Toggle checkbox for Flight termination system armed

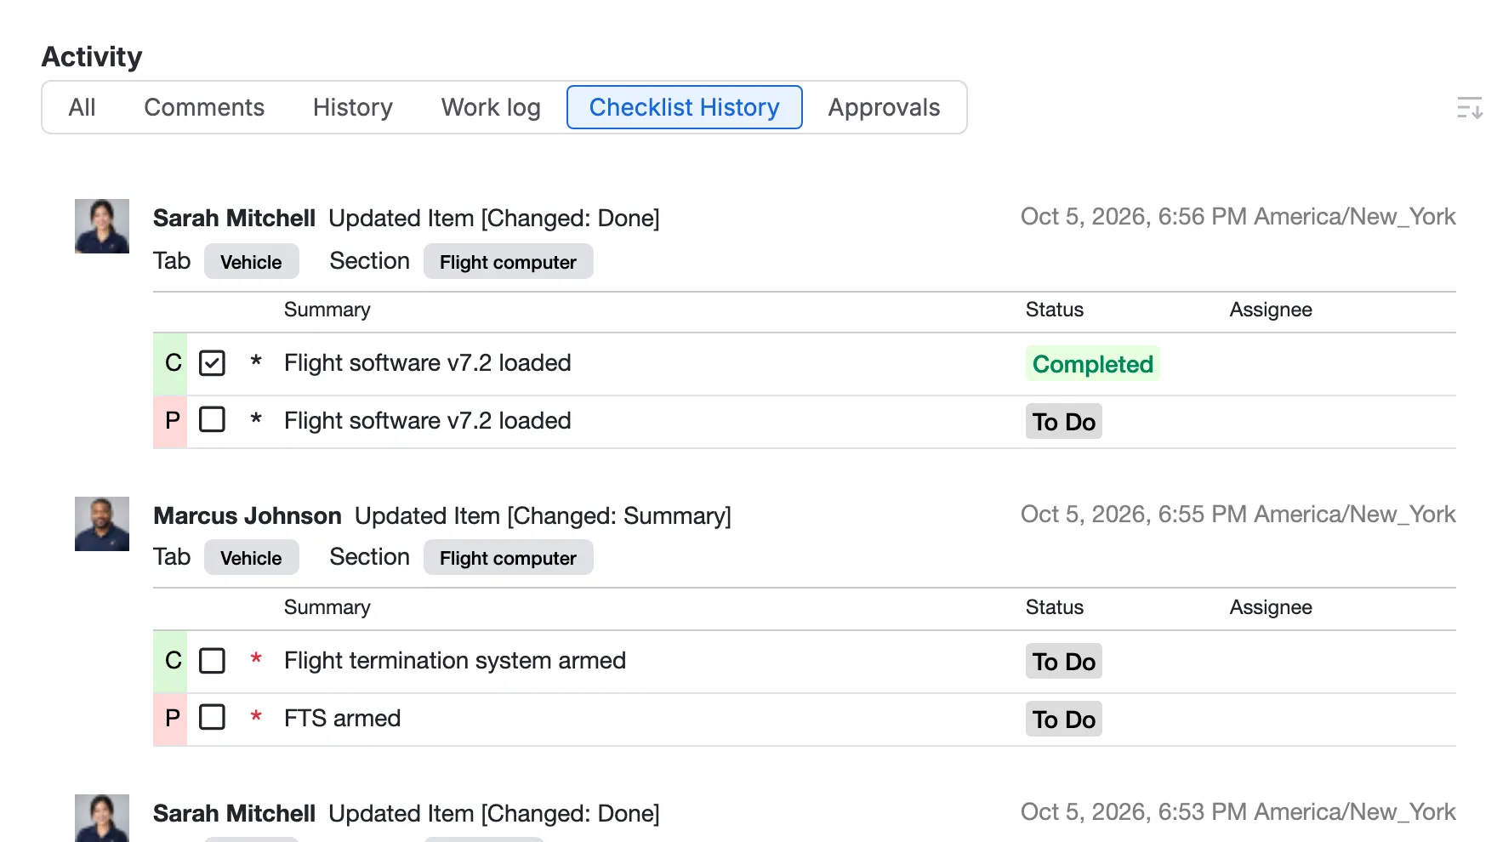click(x=212, y=661)
